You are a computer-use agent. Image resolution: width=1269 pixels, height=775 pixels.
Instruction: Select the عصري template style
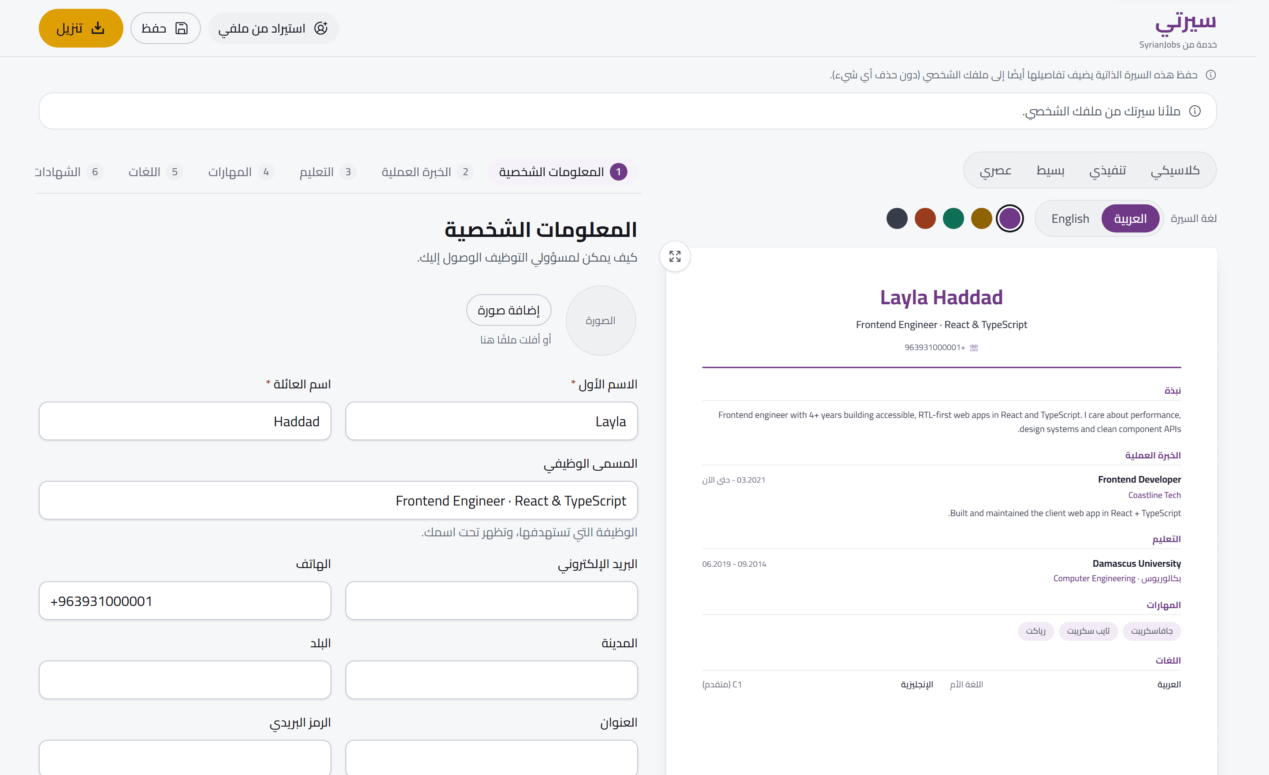pyautogui.click(x=995, y=170)
